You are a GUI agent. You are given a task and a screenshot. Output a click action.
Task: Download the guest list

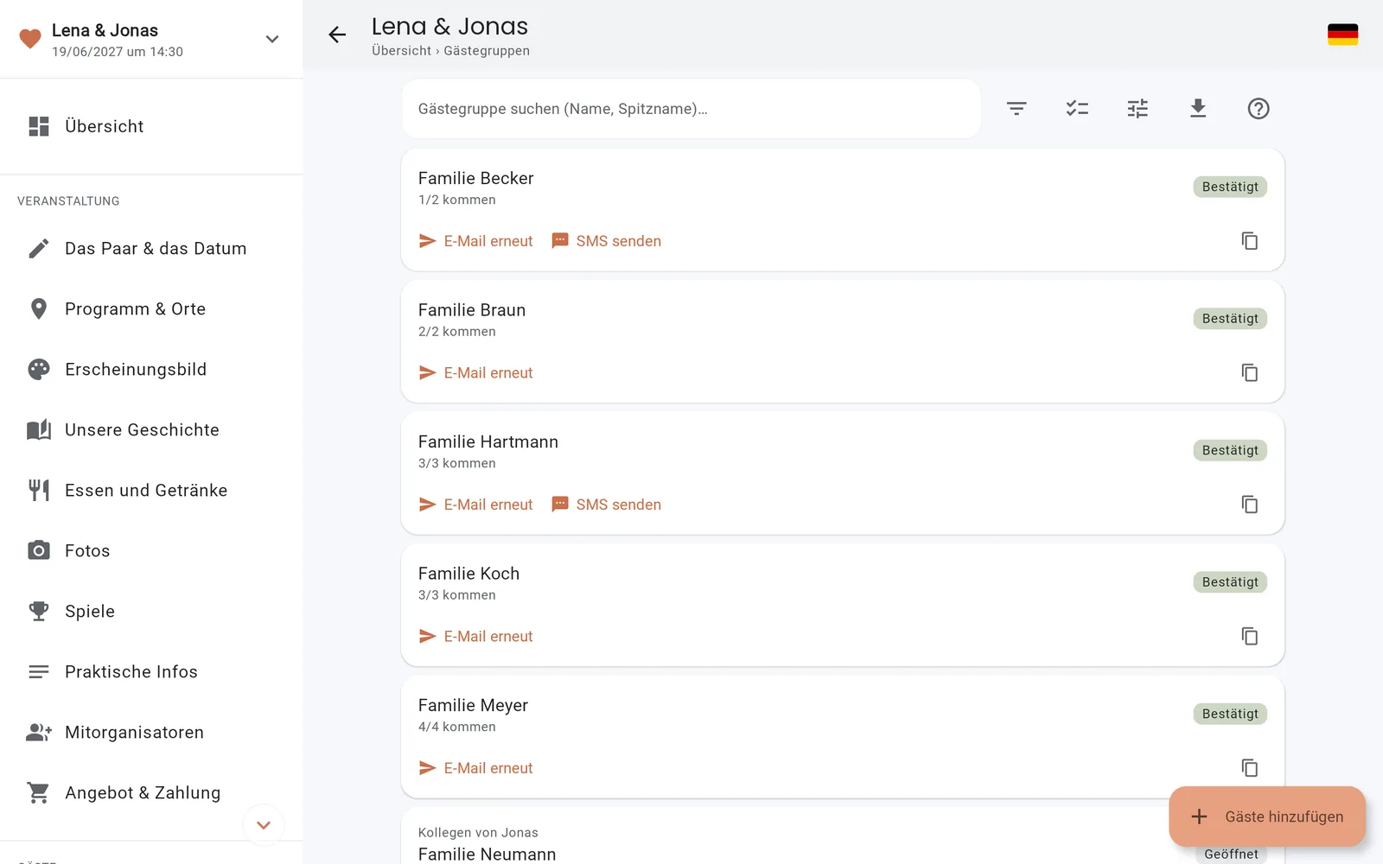[1198, 109]
